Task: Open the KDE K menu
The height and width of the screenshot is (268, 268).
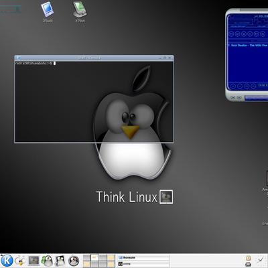Action: [7, 261]
